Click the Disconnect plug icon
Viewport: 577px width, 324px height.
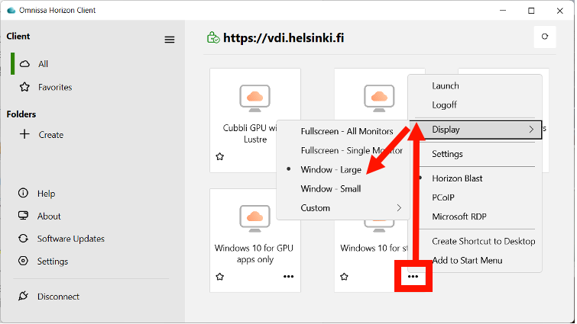coord(23,296)
